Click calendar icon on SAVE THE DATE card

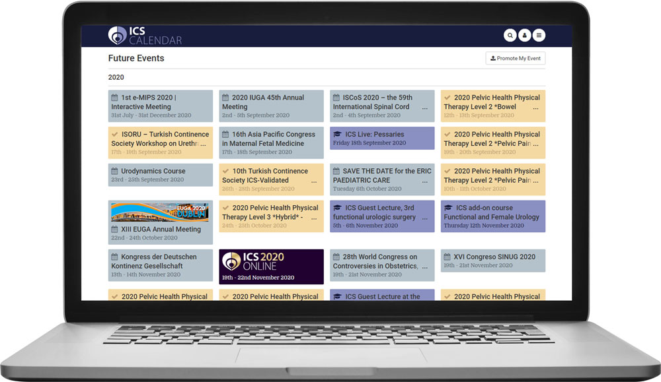coord(336,172)
